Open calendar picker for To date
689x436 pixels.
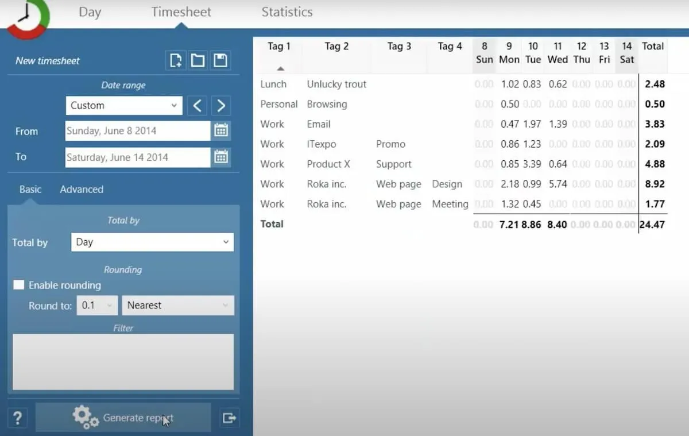pos(221,157)
